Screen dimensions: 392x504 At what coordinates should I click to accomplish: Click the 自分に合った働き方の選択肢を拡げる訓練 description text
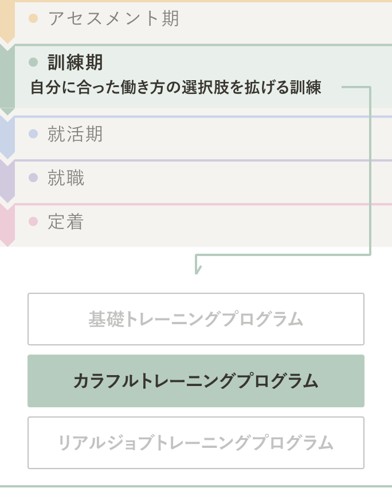pyautogui.click(x=176, y=88)
